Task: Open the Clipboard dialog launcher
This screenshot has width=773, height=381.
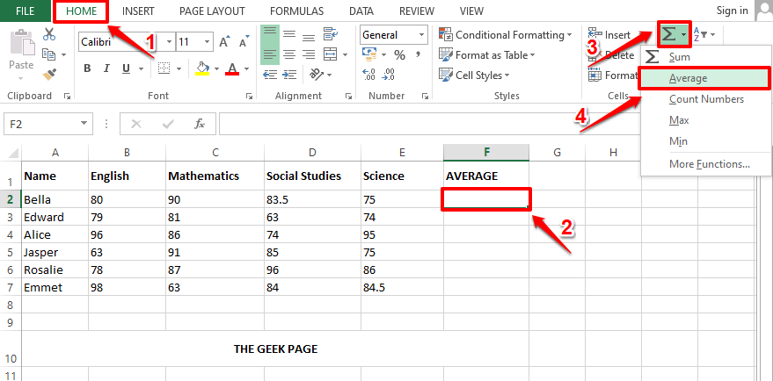Action: 67,97
